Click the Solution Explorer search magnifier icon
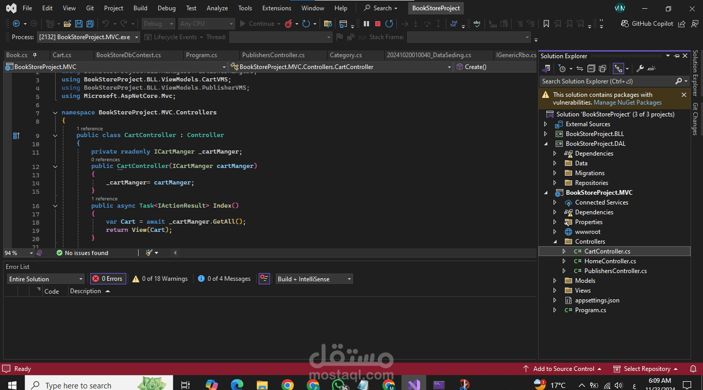Screen dimensions: 703x390 (679, 81)
